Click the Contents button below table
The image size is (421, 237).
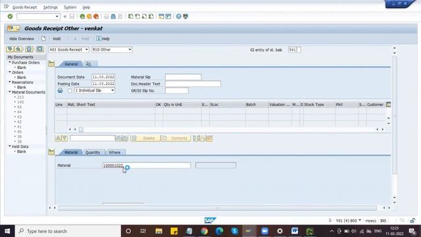[x=176, y=138]
